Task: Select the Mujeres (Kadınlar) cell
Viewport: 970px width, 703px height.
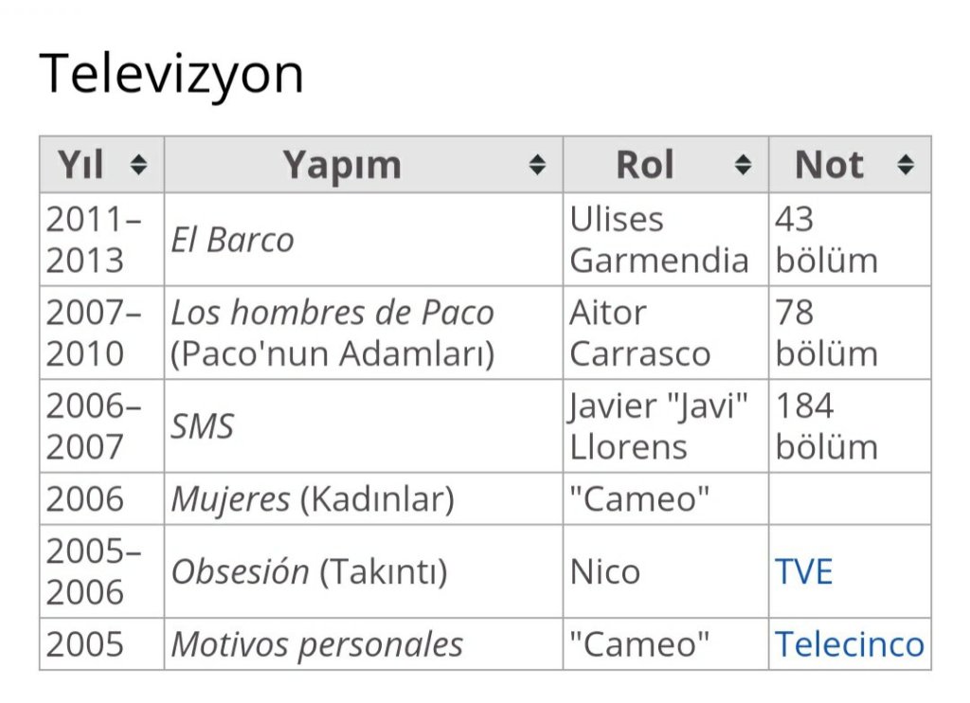Action: click(312, 499)
